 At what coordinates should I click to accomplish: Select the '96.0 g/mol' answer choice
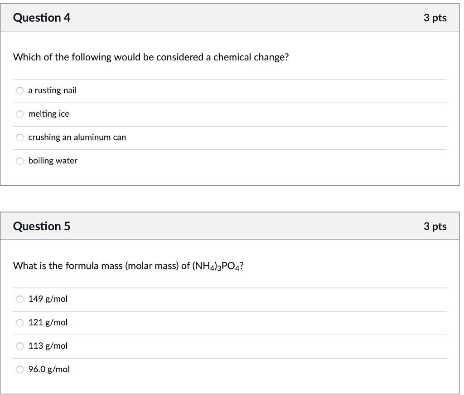pos(19,369)
